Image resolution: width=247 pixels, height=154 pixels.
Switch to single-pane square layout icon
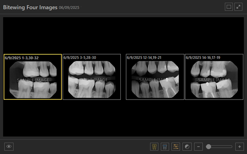click(x=229, y=7)
